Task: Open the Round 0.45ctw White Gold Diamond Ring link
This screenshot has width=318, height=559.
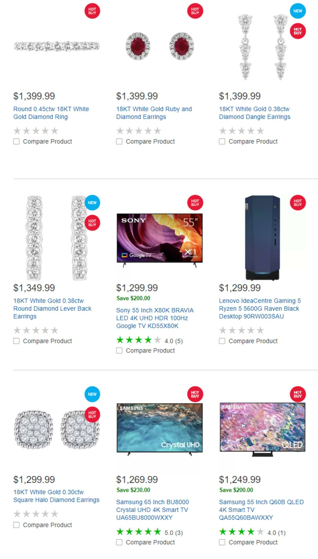Action: point(51,113)
